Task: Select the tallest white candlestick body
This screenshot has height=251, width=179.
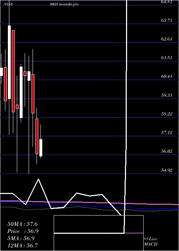Action: pos(9,62)
